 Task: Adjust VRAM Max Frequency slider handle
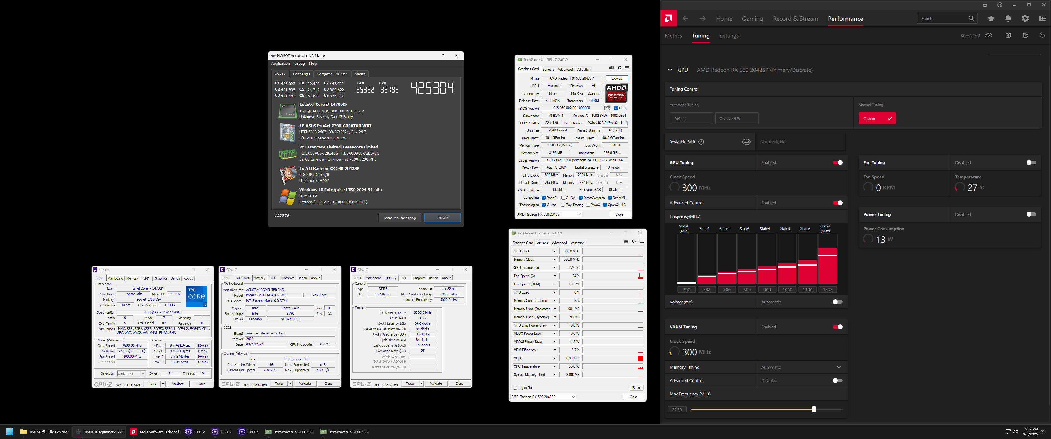(814, 410)
